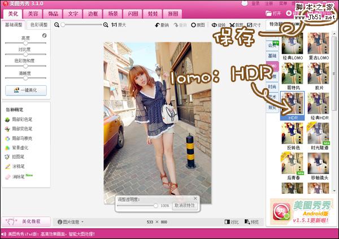
Task: Apply the 哥特风 effect thumbnail
Action: pyautogui.click(x=292, y=73)
